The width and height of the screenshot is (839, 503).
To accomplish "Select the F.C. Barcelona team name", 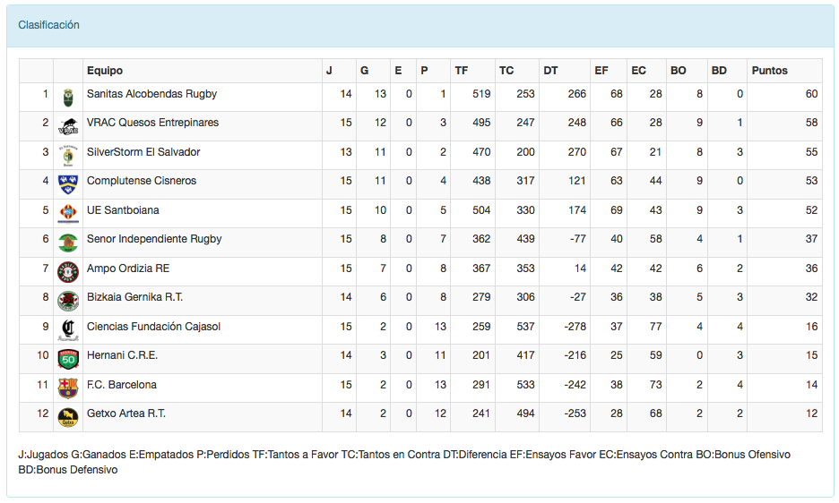I will pos(122,385).
